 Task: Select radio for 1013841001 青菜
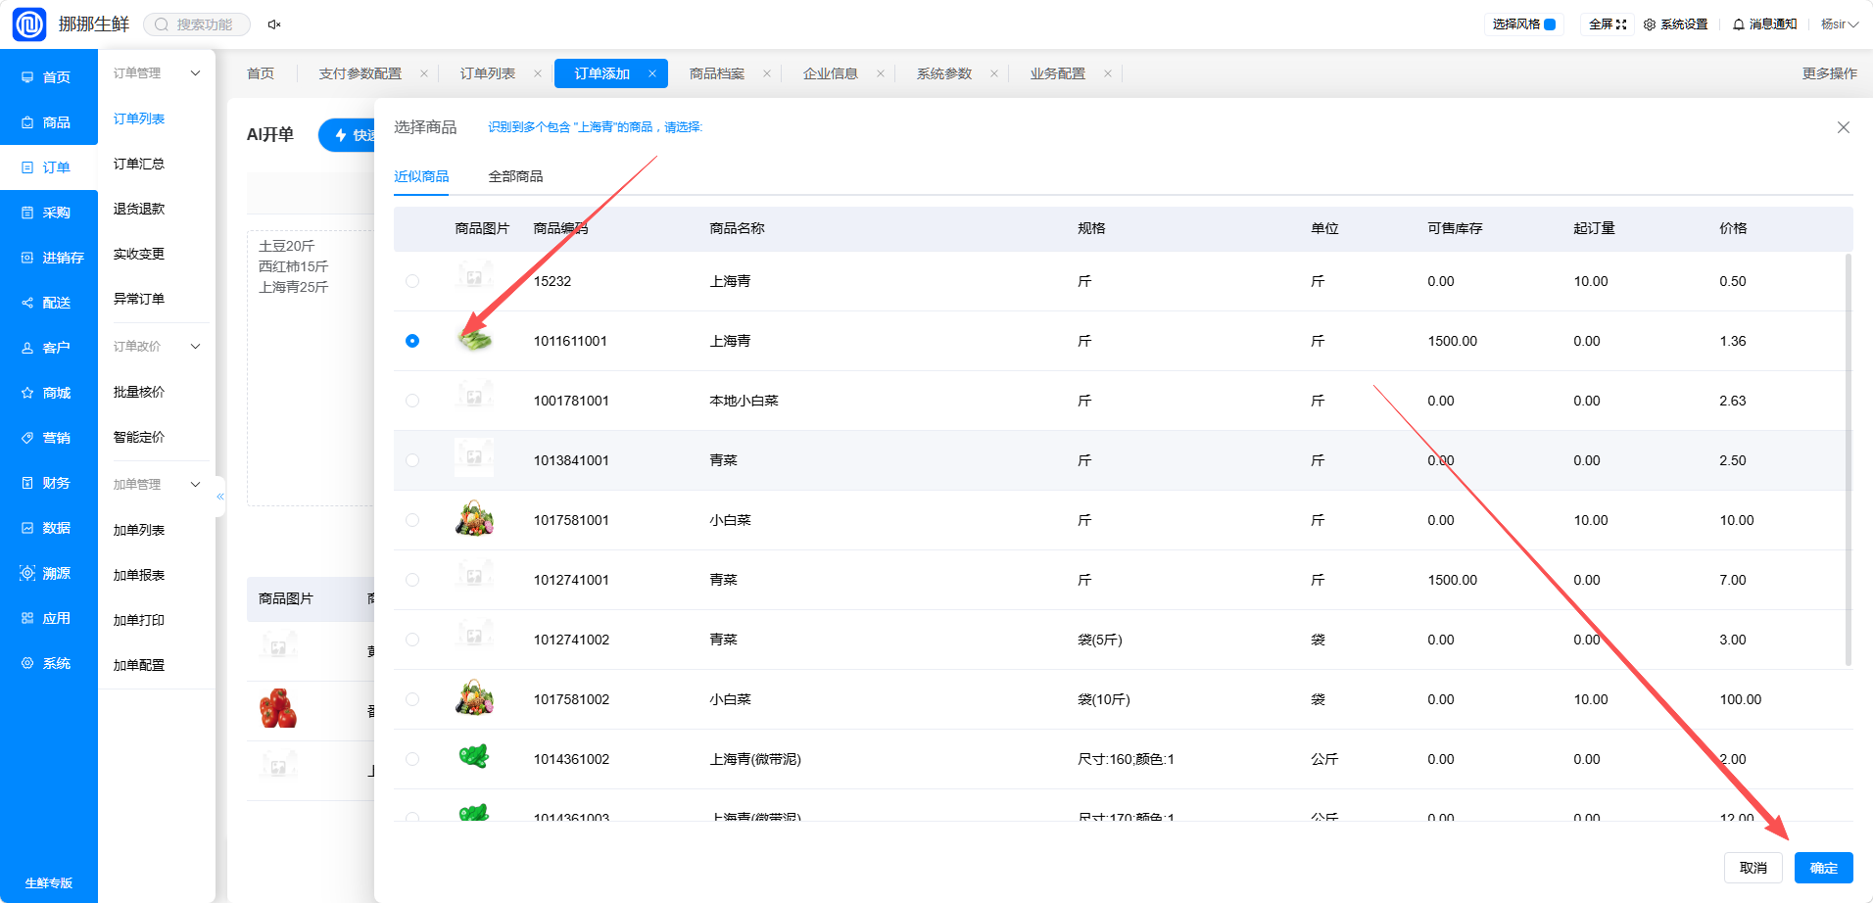pyautogui.click(x=412, y=460)
